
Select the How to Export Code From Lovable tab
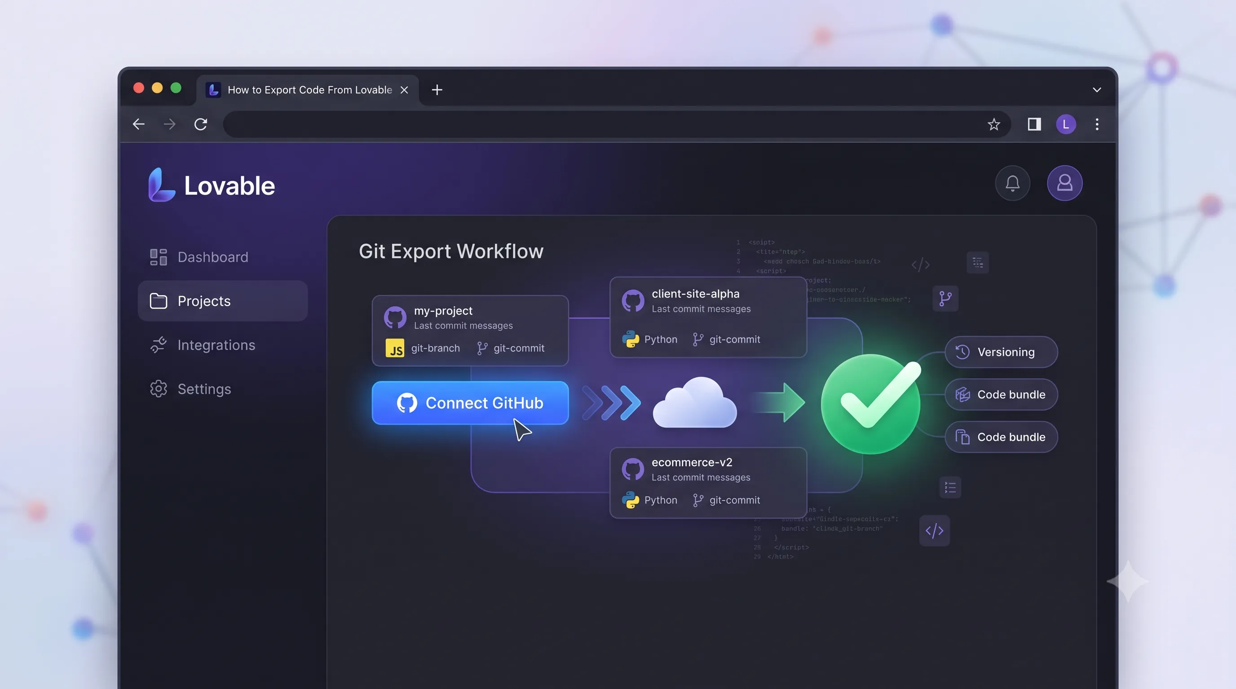coord(307,90)
